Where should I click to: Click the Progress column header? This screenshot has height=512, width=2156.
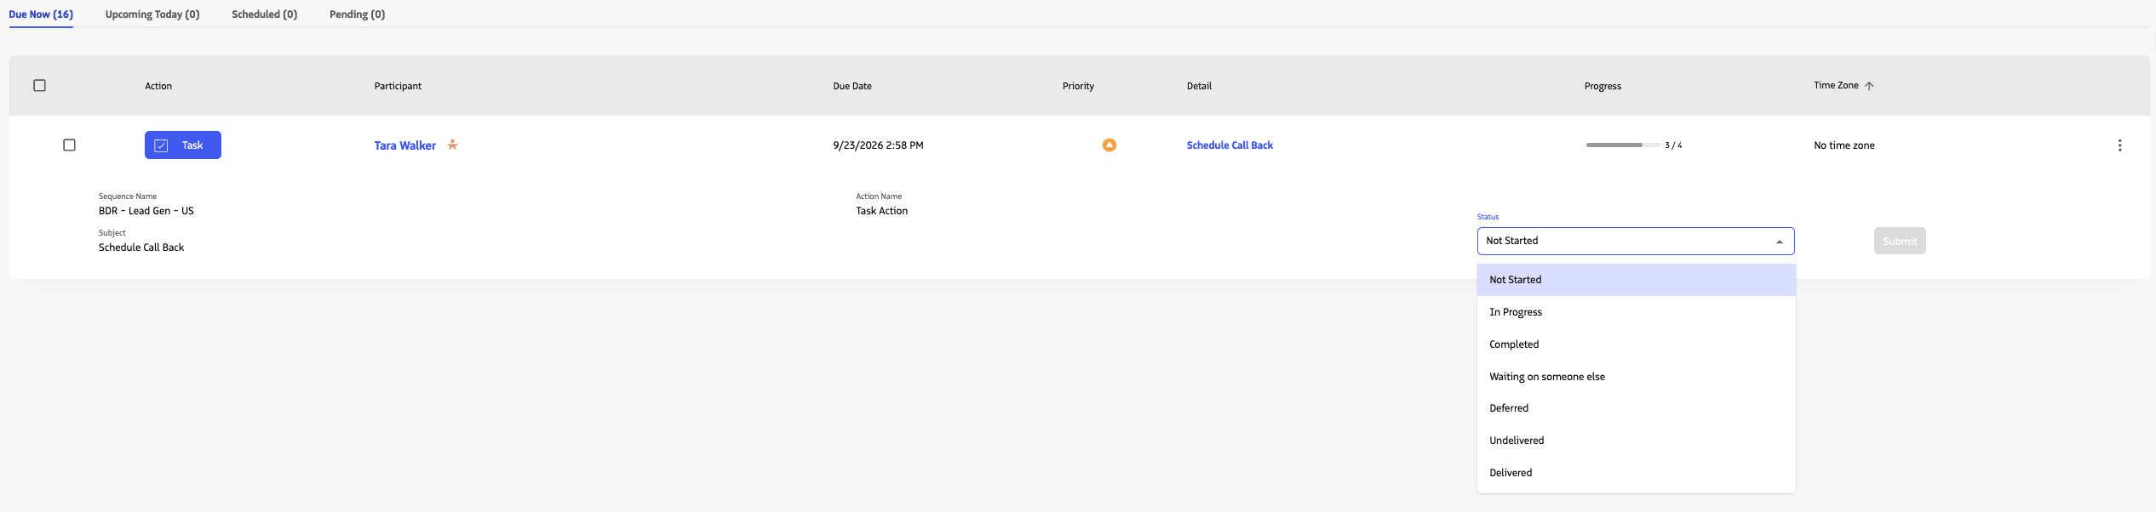point(1603,86)
